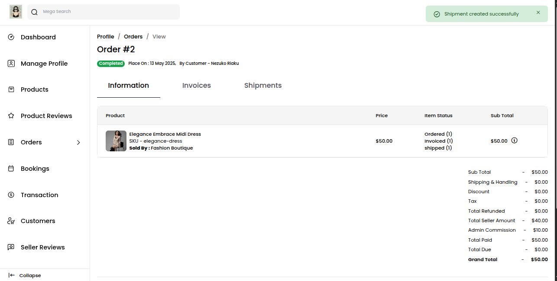Open the Dashboard from the sidebar icon
This screenshot has height=281, width=557.
click(x=11, y=37)
